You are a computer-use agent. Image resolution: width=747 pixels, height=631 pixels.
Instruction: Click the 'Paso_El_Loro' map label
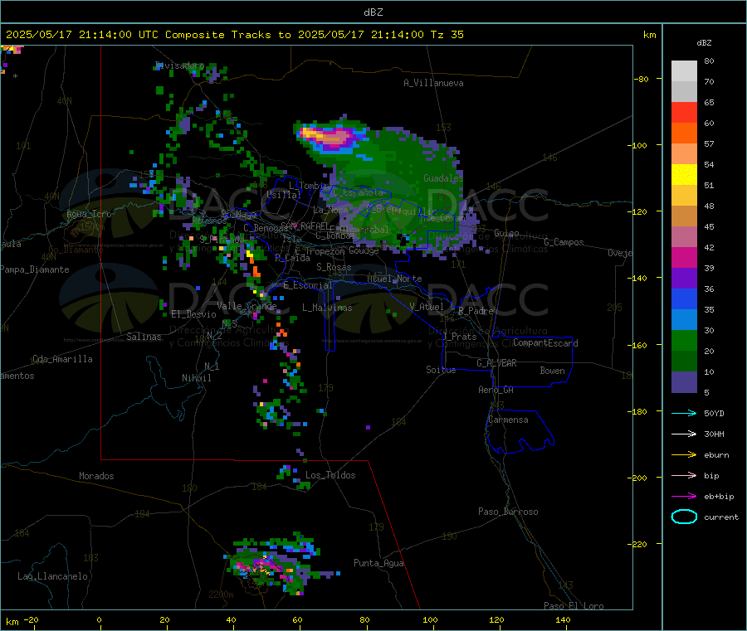tap(574, 606)
